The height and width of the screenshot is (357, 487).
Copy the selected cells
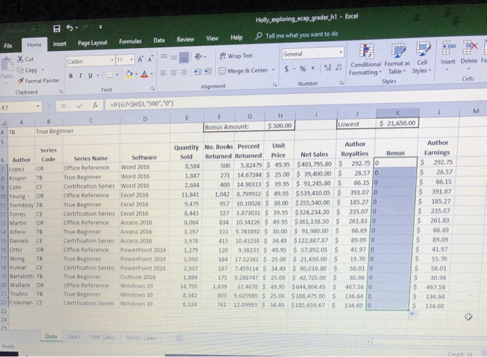point(28,70)
